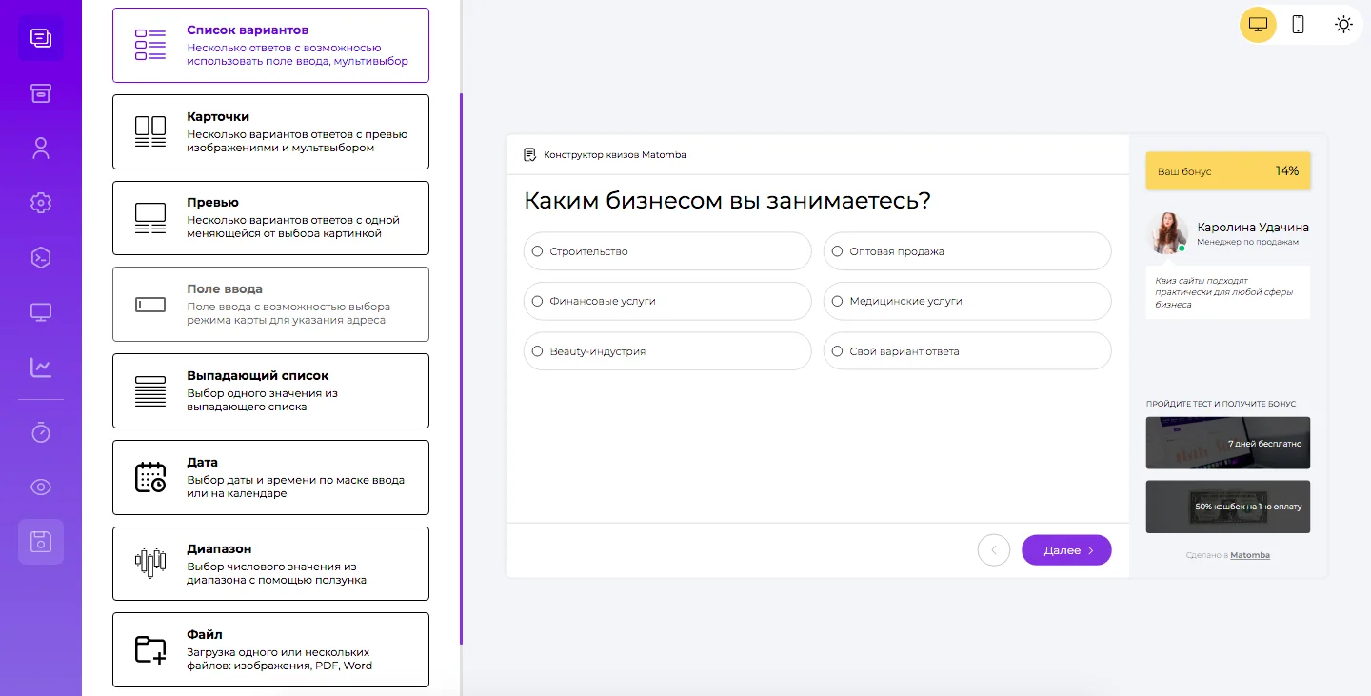Switch to desktop preview mode
The image size is (1371, 696).
1258,25
